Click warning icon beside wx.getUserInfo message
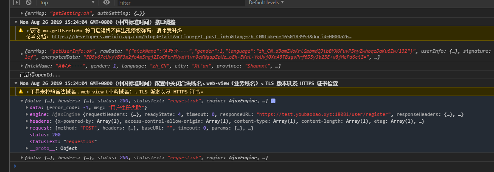494x172 pixels. tap(21, 31)
